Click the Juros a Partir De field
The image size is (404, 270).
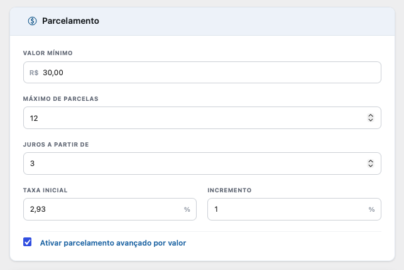point(202,164)
